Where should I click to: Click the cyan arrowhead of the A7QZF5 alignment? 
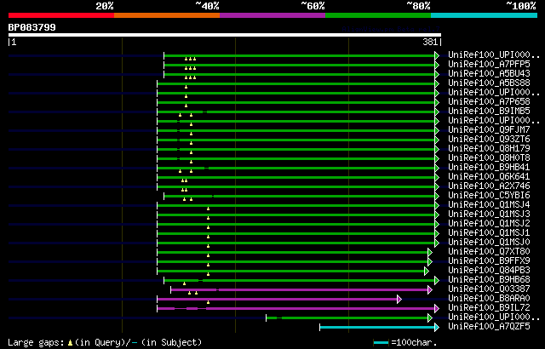tap(437, 328)
